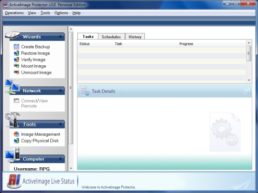Maximize the ActiveImage Protector window
258x193 pixels.
(236, 3)
